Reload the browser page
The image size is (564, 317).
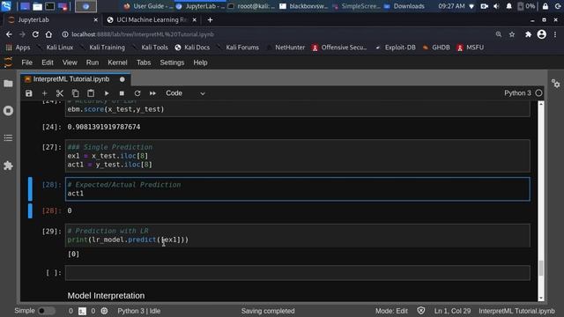click(x=35, y=34)
